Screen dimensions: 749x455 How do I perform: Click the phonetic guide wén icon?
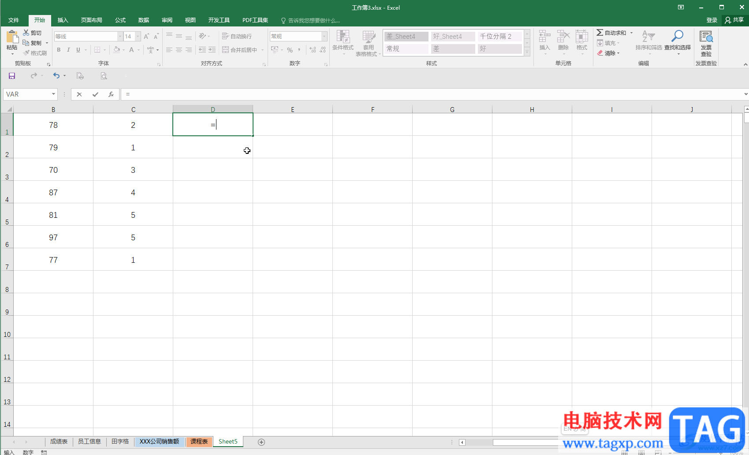coord(151,50)
